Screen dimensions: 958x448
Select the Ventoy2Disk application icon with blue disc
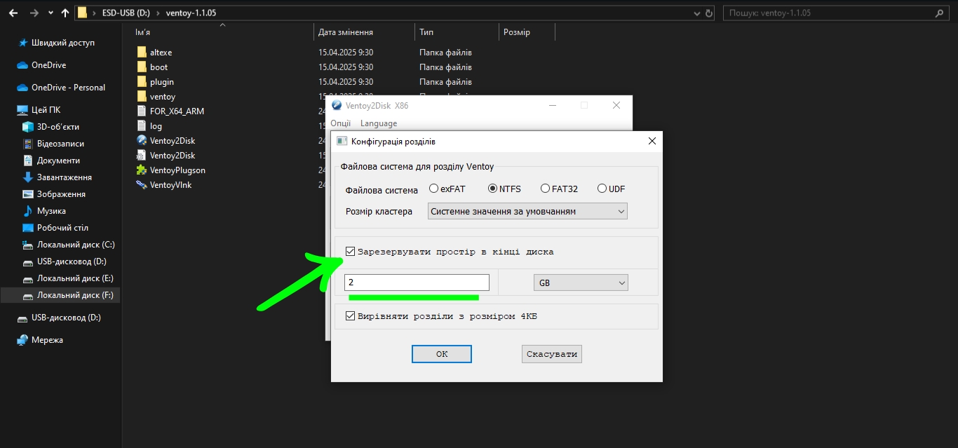pos(142,141)
